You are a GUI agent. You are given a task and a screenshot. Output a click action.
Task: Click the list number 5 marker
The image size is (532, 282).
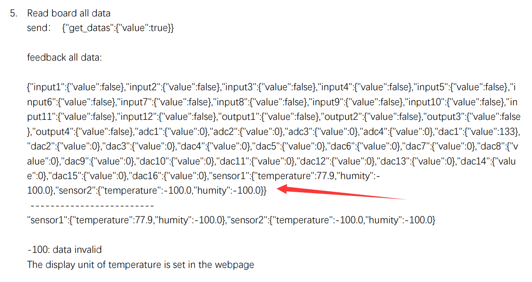click(x=13, y=13)
